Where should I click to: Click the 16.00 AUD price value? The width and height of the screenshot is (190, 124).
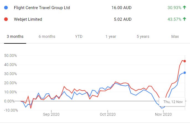[120, 8]
